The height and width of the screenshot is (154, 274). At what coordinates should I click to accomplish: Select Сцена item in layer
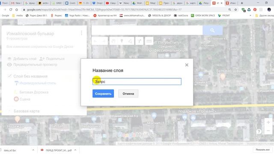[x=25, y=99]
